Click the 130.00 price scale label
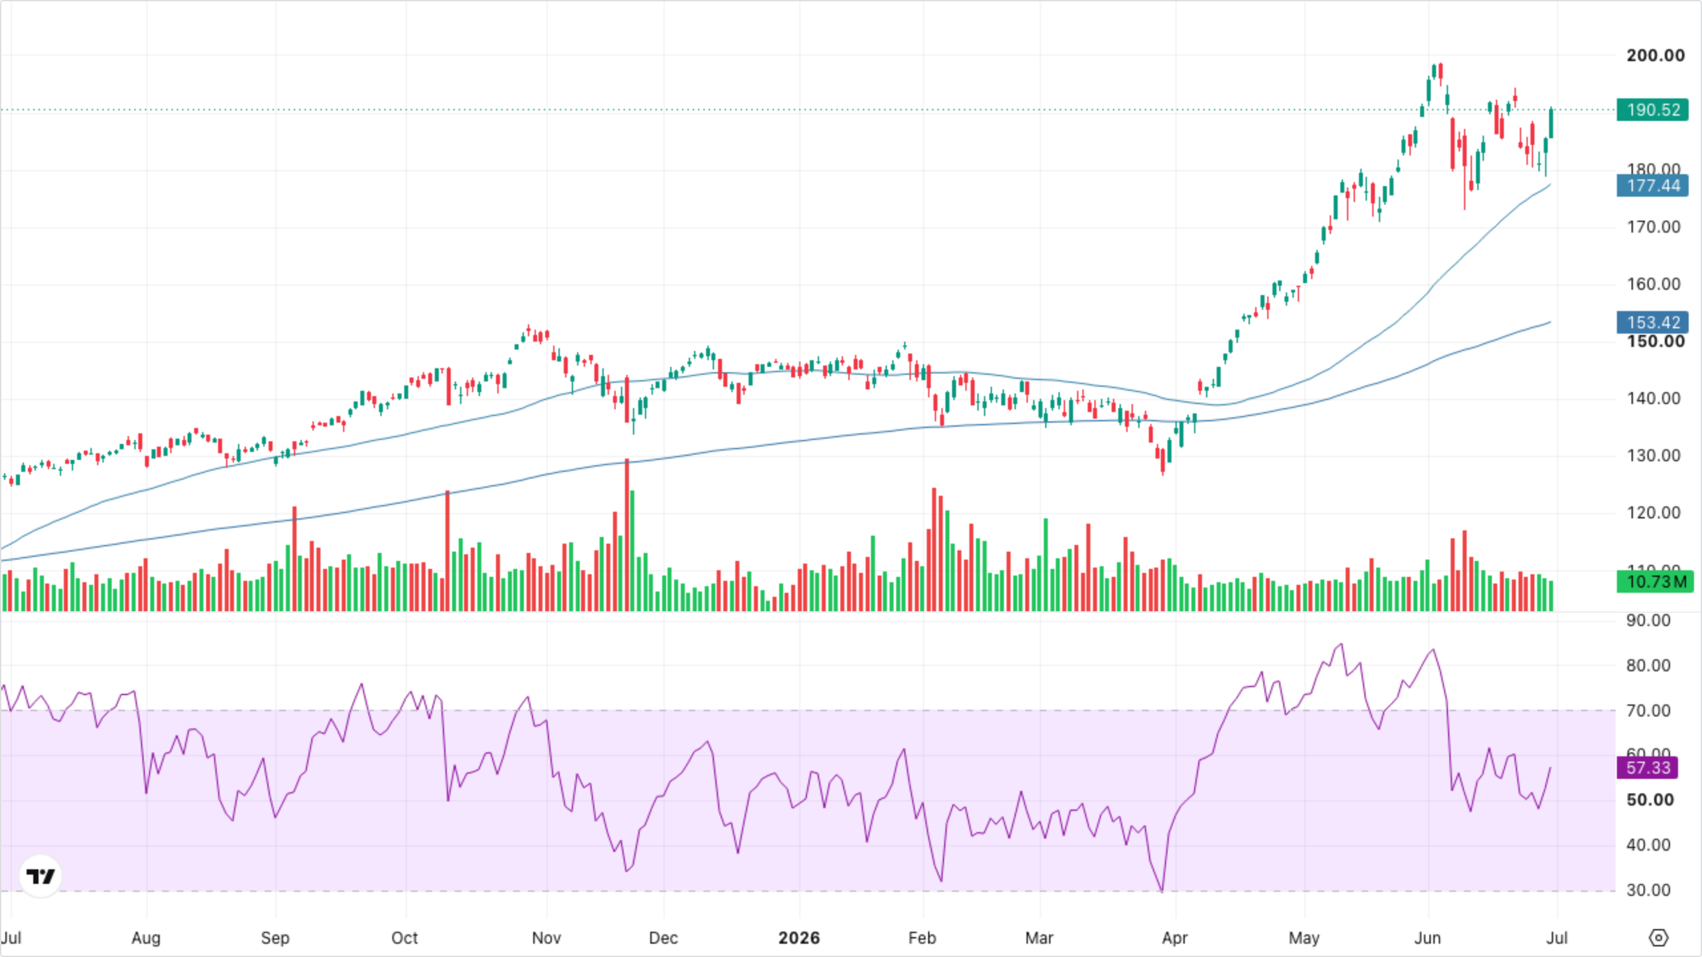 point(1653,455)
